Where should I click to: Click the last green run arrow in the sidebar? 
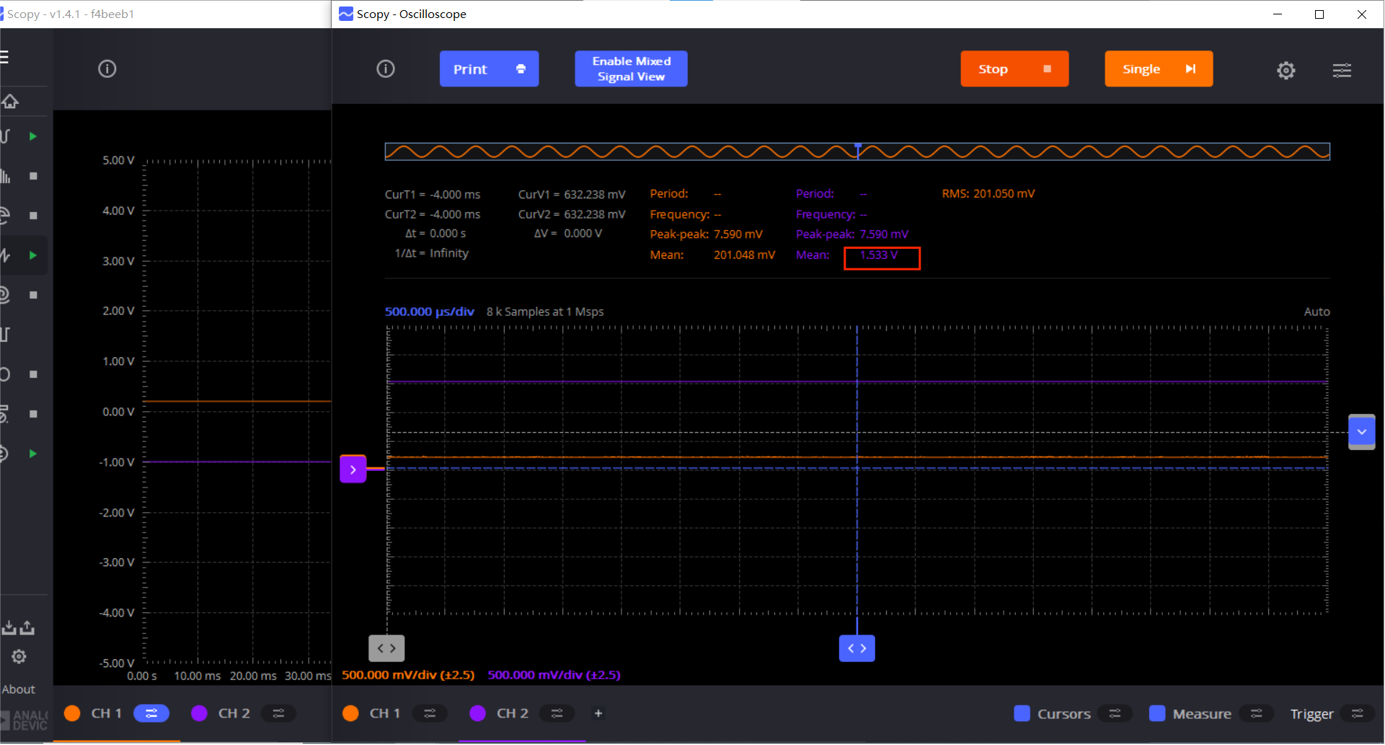point(32,454)
